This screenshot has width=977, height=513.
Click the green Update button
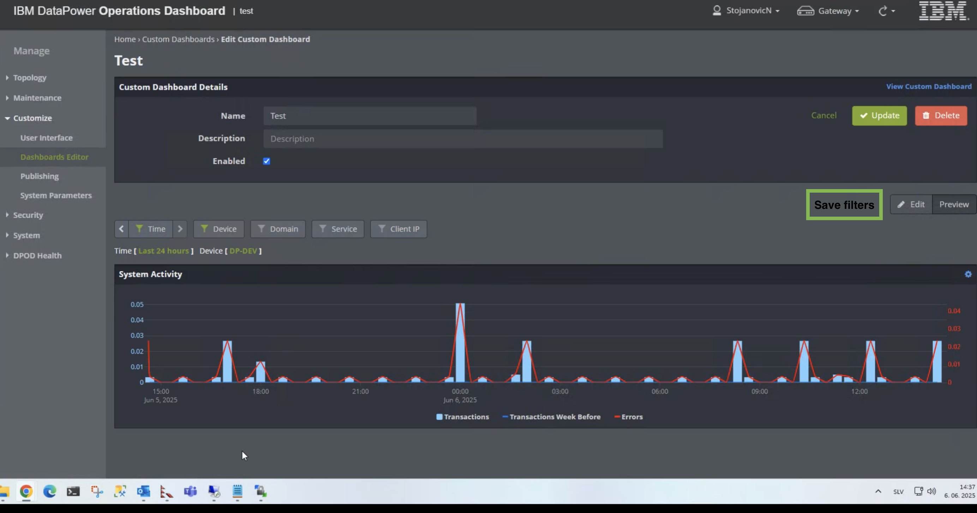tap(879, 116)
